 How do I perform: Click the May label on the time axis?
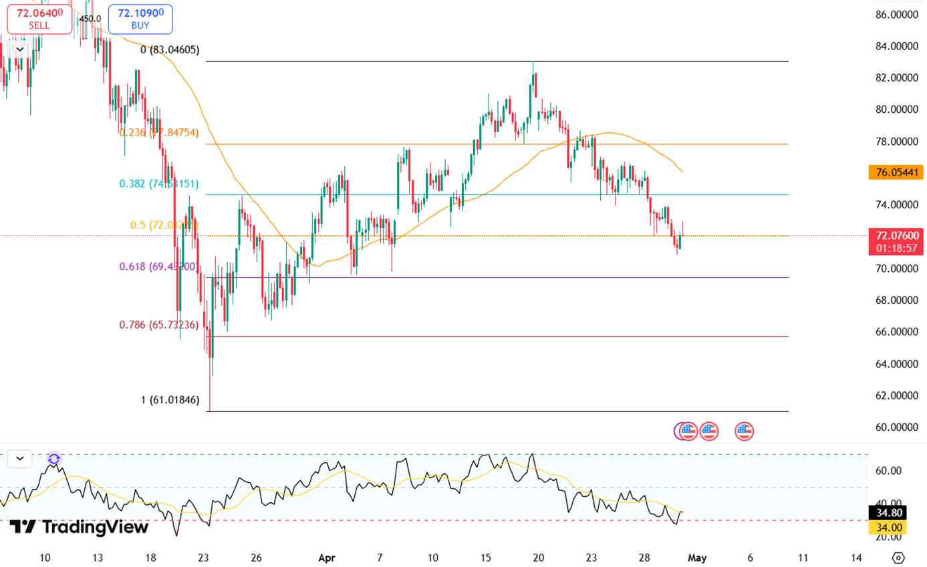(x=697, y=558)
